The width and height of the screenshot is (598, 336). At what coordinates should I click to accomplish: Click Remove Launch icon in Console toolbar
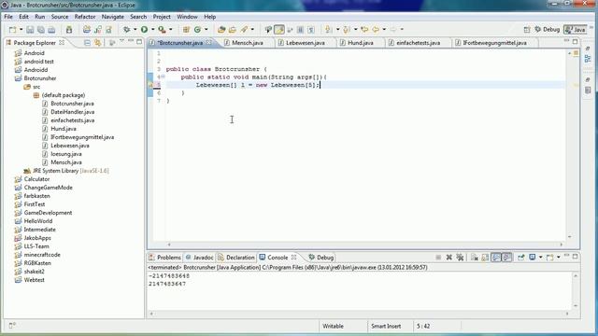coord(448,258)
